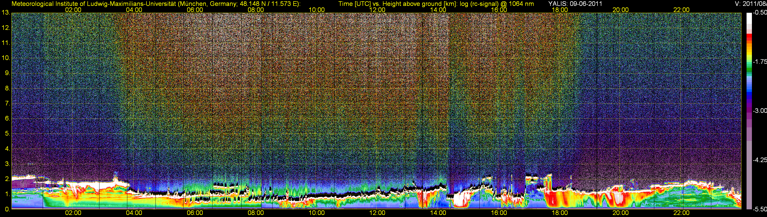Click the '14:00' label on the top time axis
The height and width of the screenshot is (217, 767).
click(438, 10)
